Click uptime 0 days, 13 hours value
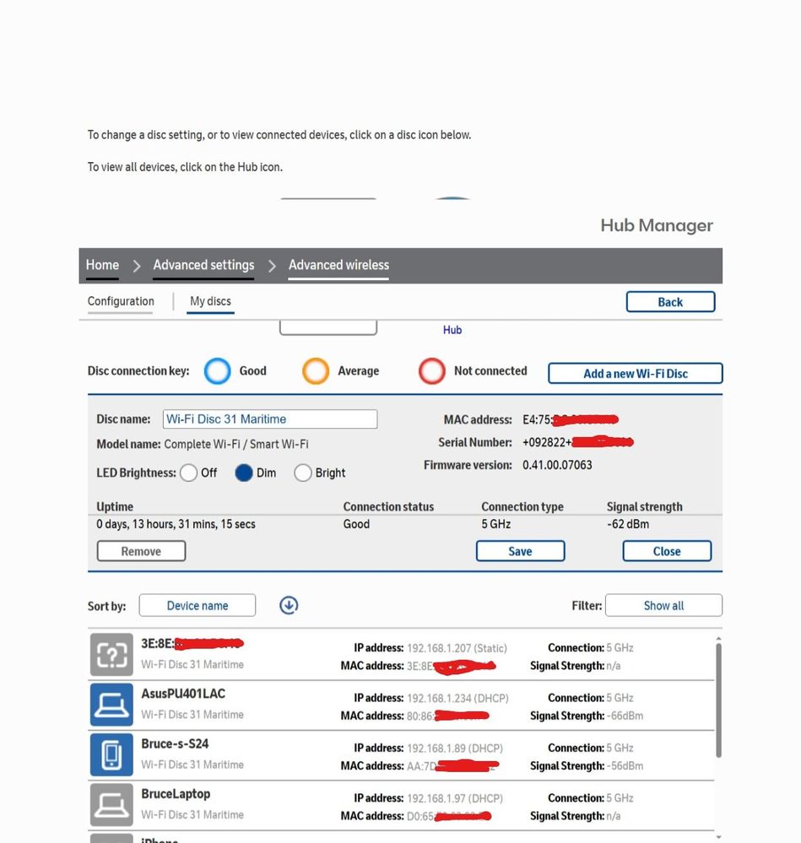 (x=176, y=524)
